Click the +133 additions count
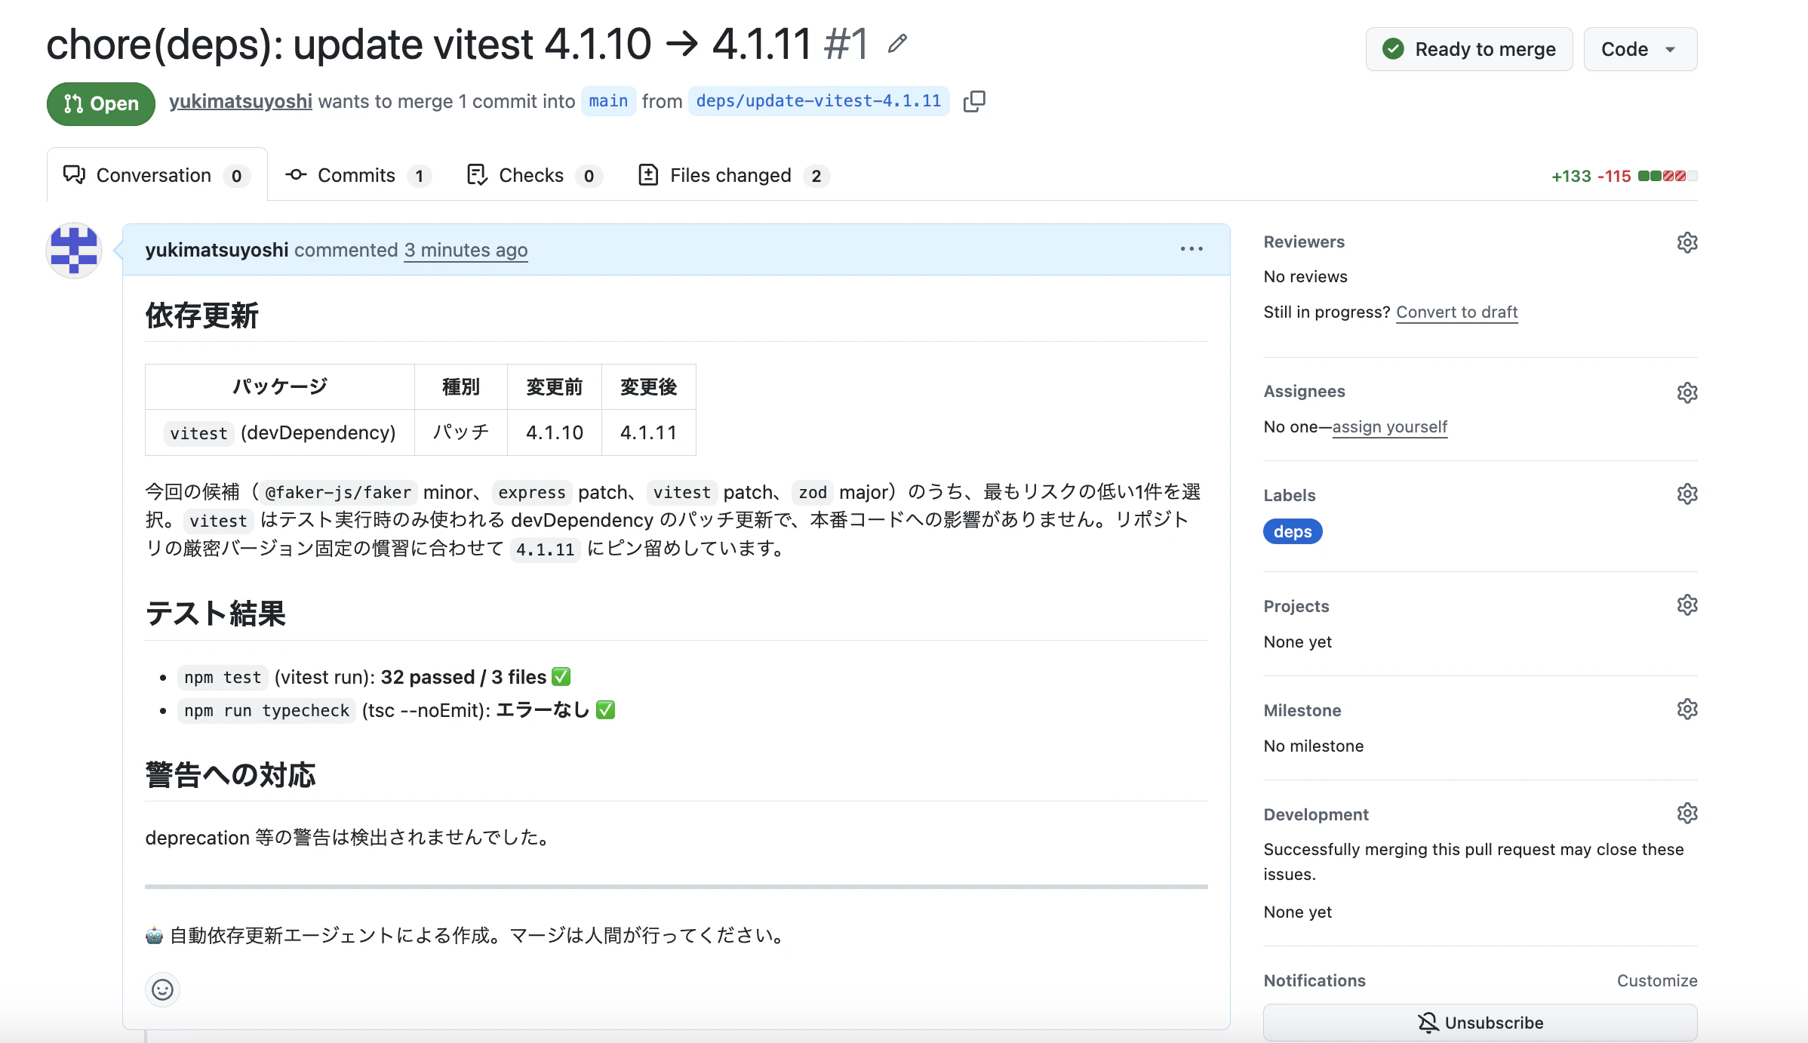This screenshot has width=1808, height=1043. pyautogui.click(x=1571, y=176)
